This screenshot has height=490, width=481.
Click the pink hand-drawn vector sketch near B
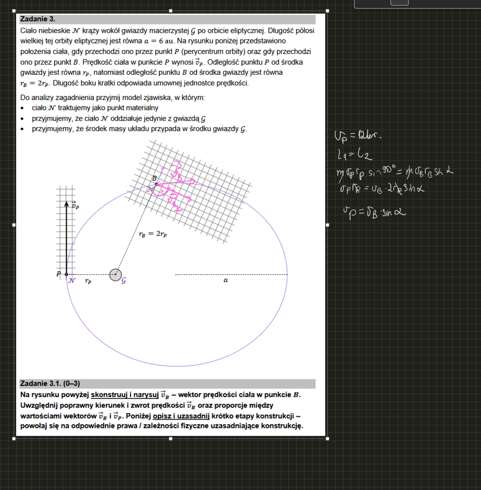174,184
